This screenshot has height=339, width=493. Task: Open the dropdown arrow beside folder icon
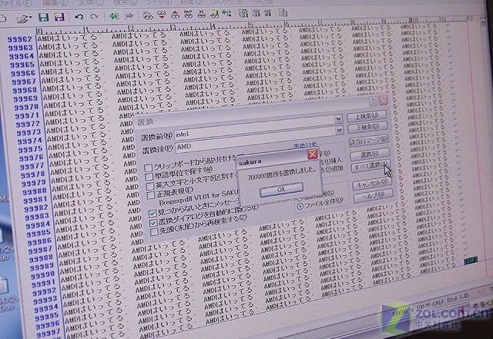click(x=30, y=17)
